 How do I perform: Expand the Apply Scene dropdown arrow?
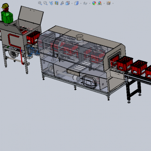[x=104, y=3]
